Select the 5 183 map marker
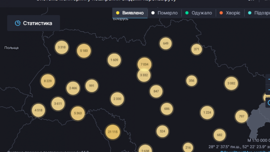This screenshot has width=270, height=152. [x=84, y=51]
